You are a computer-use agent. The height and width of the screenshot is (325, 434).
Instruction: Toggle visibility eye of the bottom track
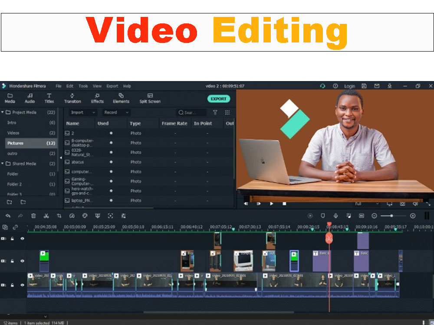click(23, 285)
